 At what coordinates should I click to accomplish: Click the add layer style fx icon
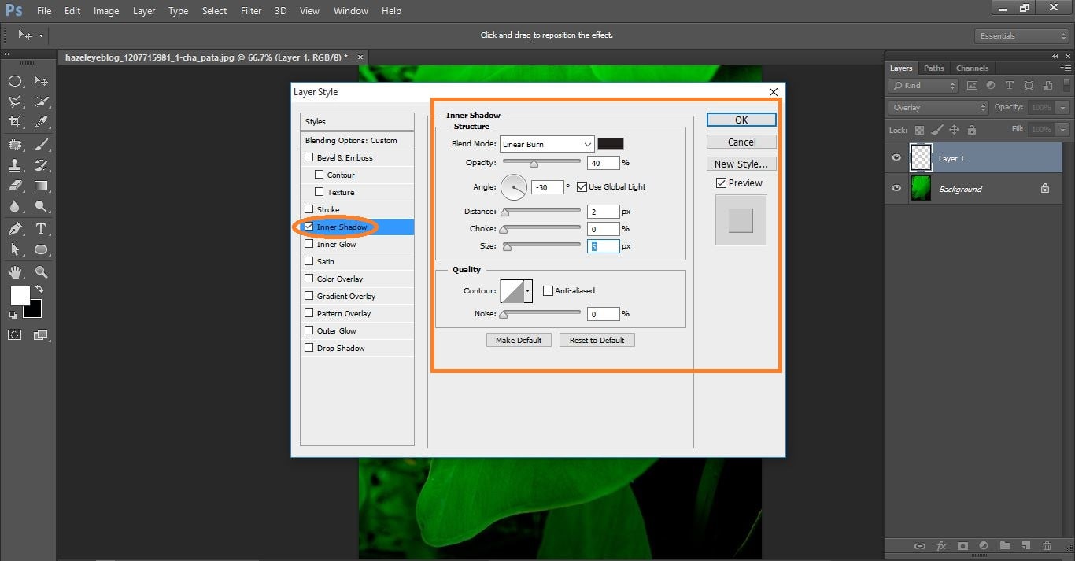coord(941,546)
